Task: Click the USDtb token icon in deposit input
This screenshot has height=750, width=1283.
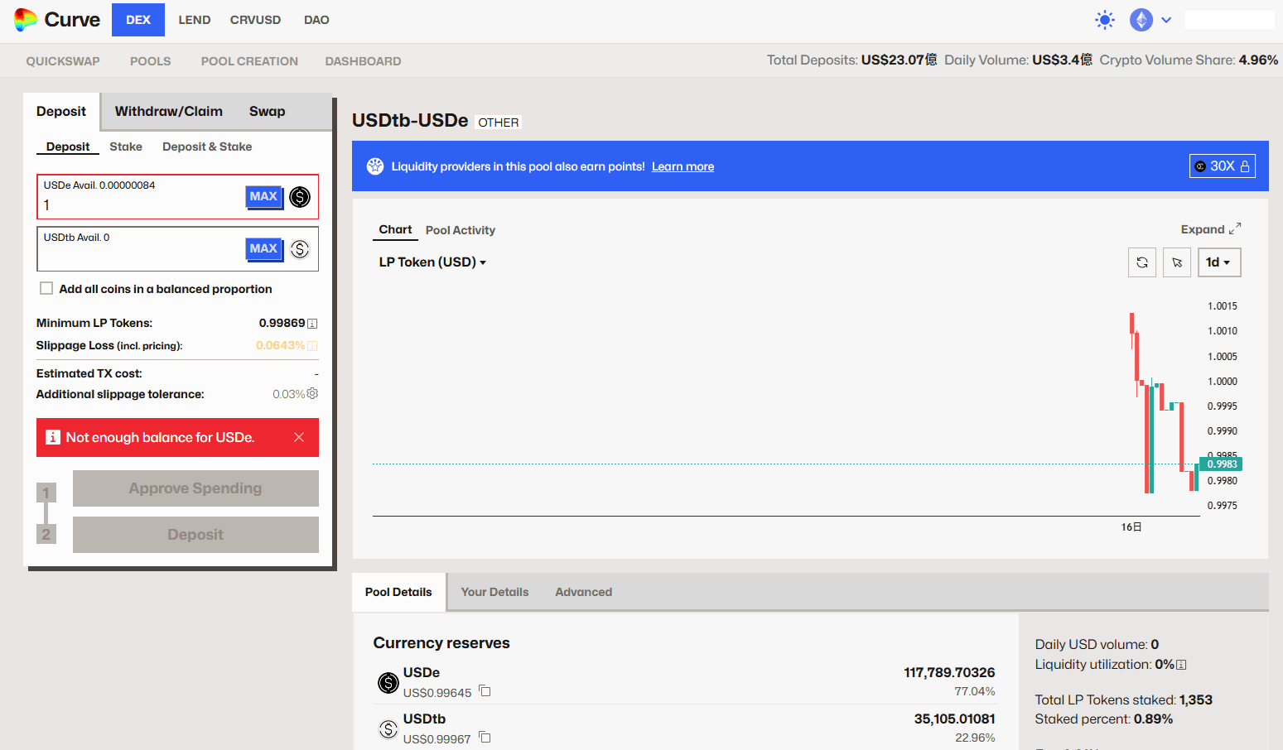Action: point(300,249)
